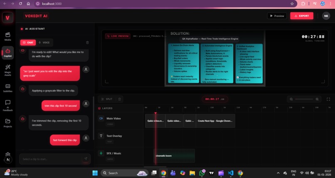Click the LIVE PREVIEW badge

point(118,36)
